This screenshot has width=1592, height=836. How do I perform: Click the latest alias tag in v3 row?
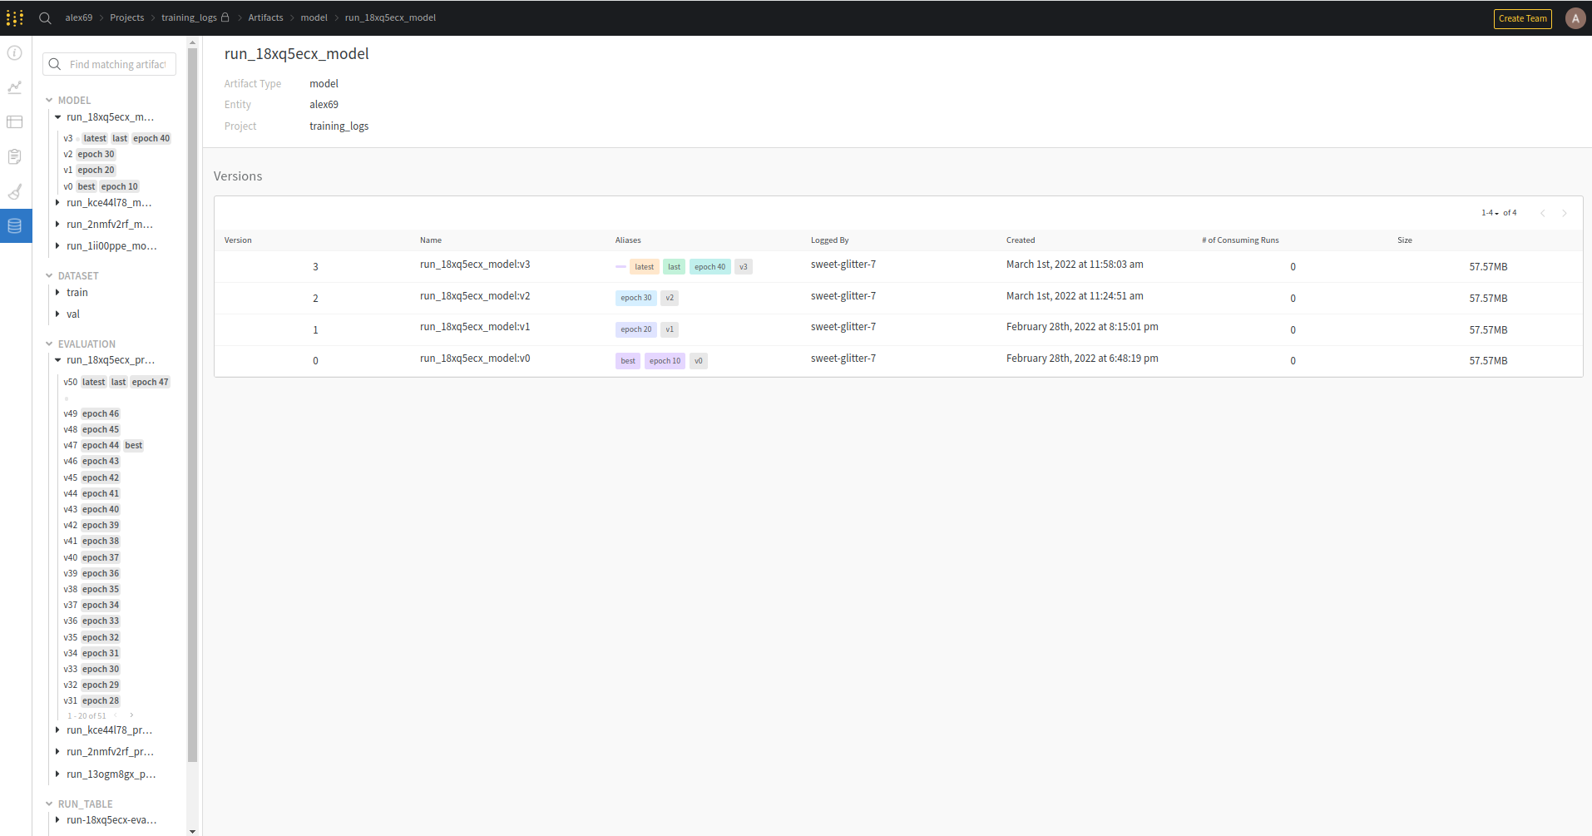(x=644, y=267)
